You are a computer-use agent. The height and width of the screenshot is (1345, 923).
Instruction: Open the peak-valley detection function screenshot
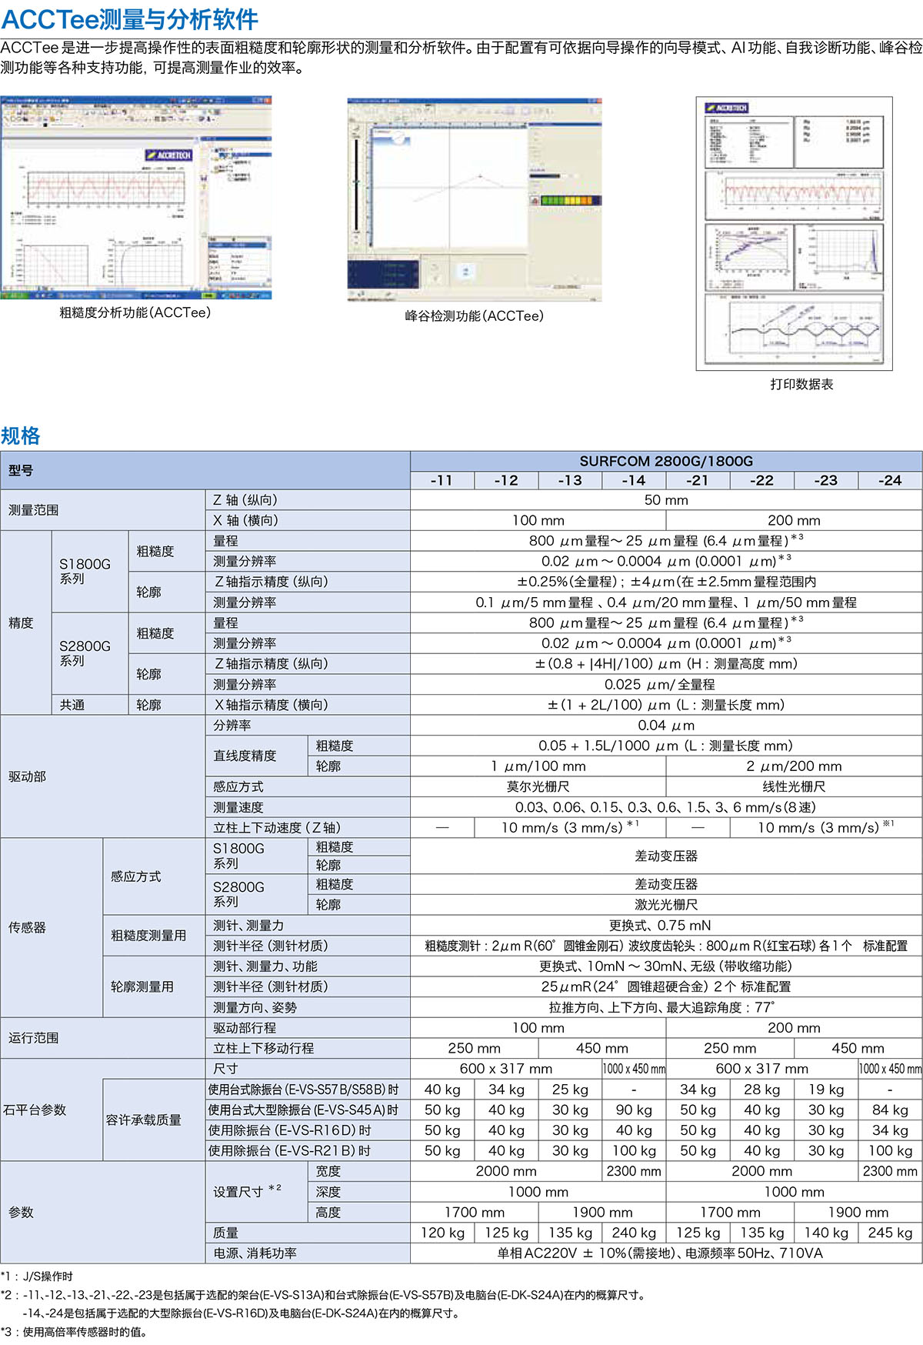click(474, 199)
